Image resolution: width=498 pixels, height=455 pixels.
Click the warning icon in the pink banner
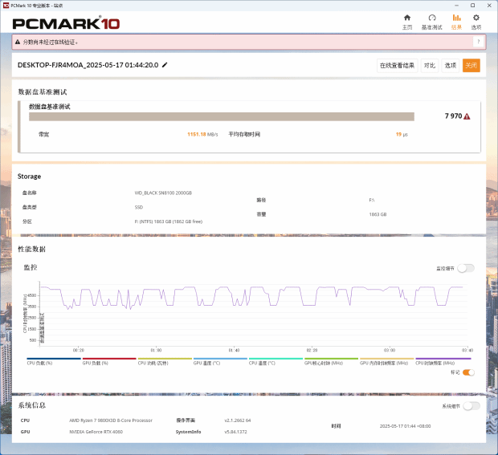pos(18,42)
